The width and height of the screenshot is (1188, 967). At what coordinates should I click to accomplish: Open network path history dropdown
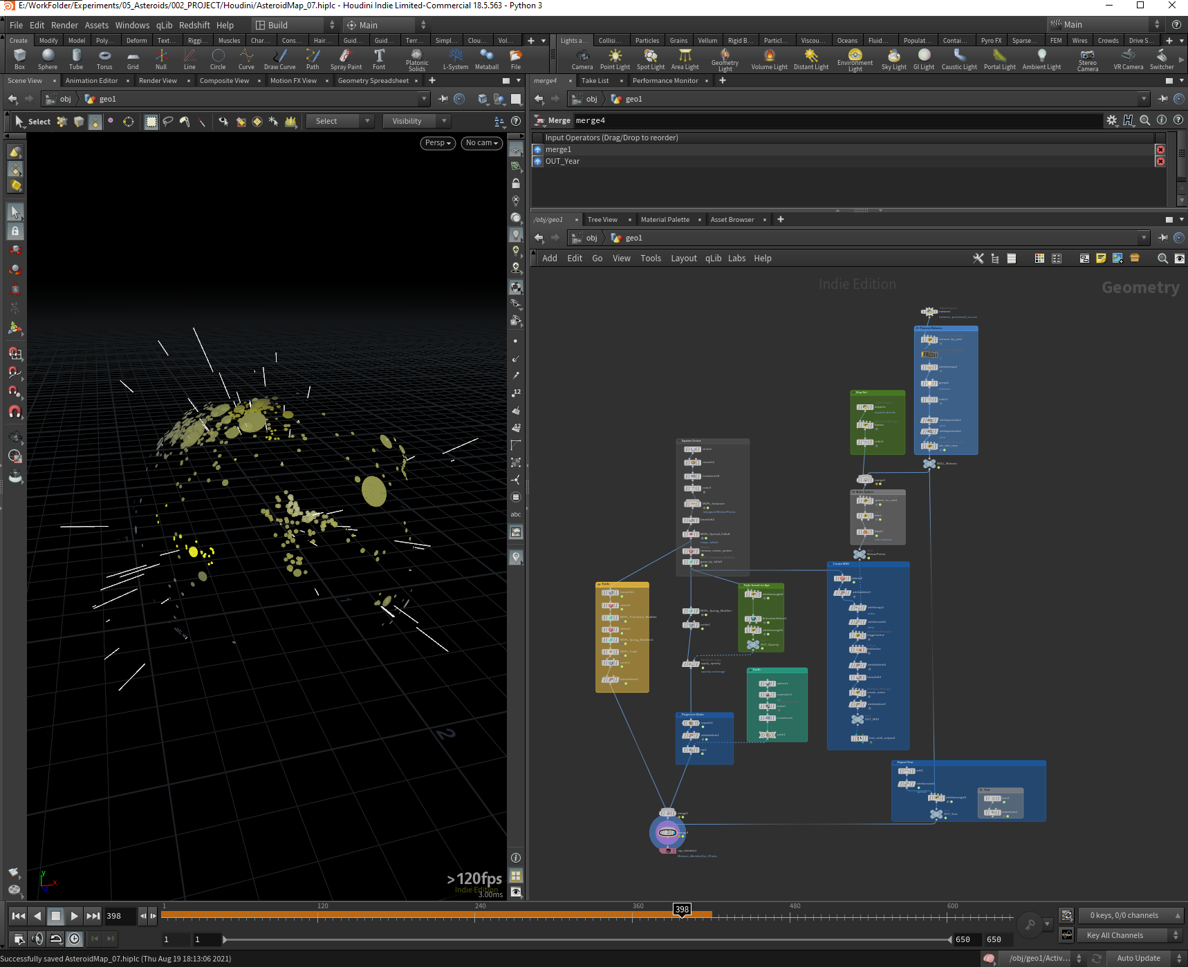pyautogui.click(x=1144, y=238)
